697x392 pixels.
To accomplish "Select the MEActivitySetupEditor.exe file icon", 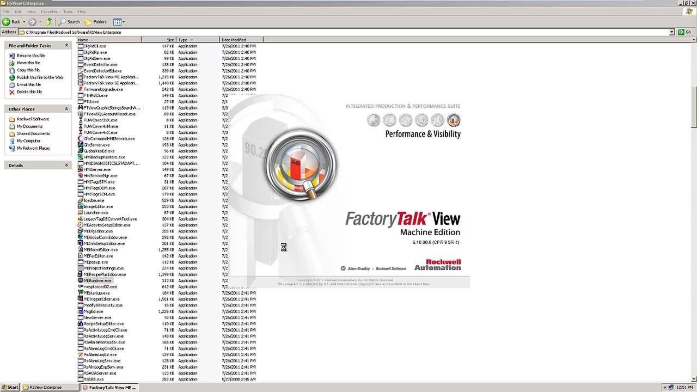I will pyautogui.click(x=81, y=225).
